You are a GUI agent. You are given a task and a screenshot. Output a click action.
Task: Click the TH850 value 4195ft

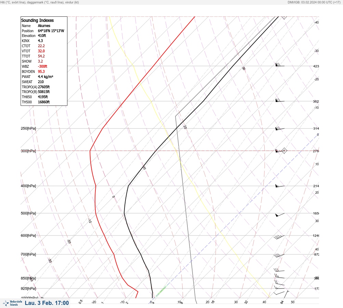43,97
